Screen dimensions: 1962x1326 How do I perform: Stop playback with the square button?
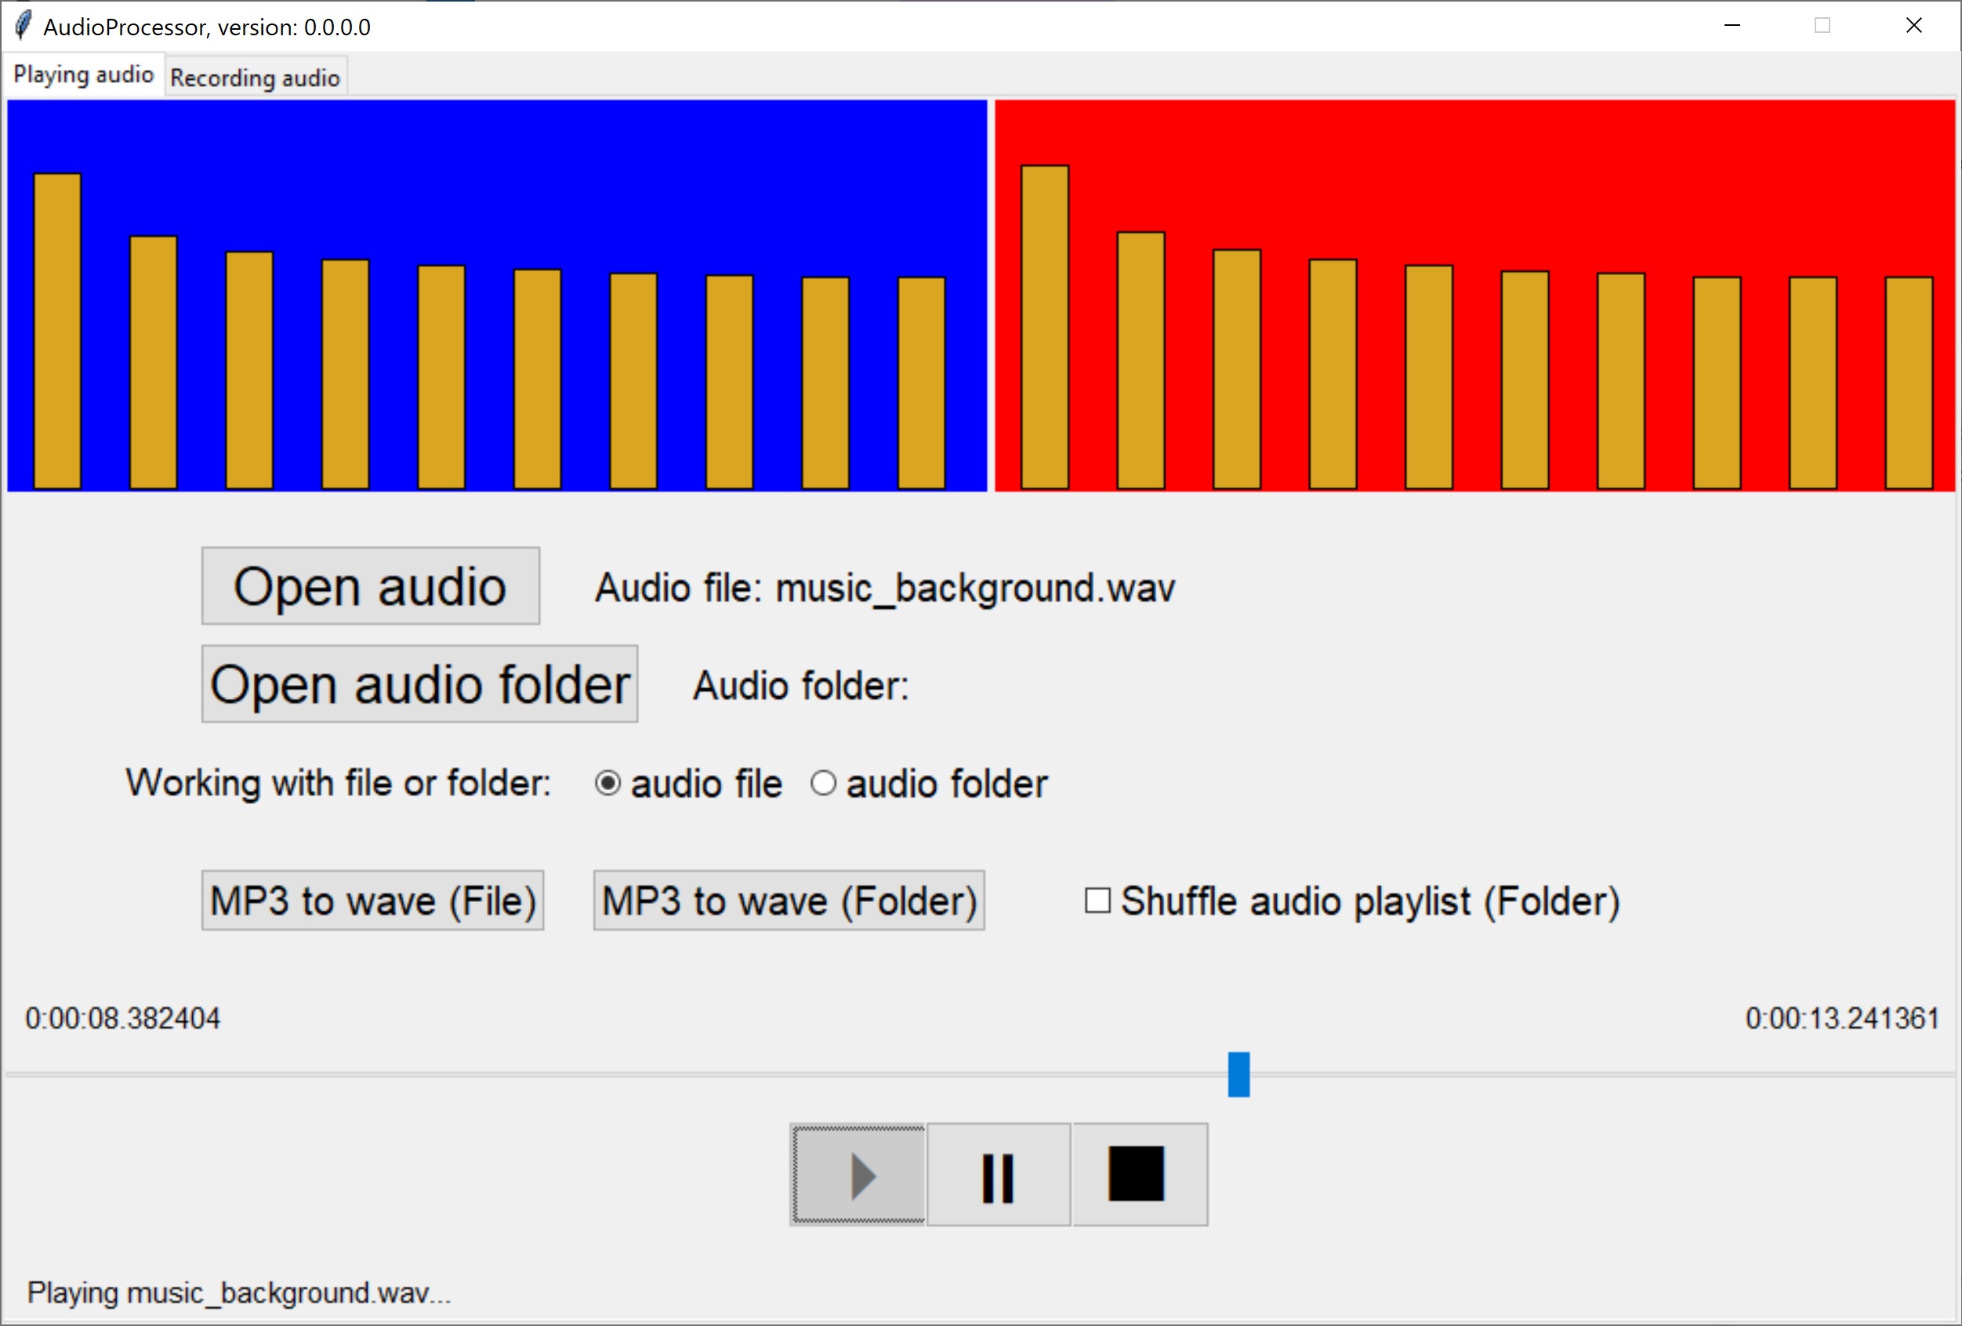pyautogui.click(x=1138, y=1175)
